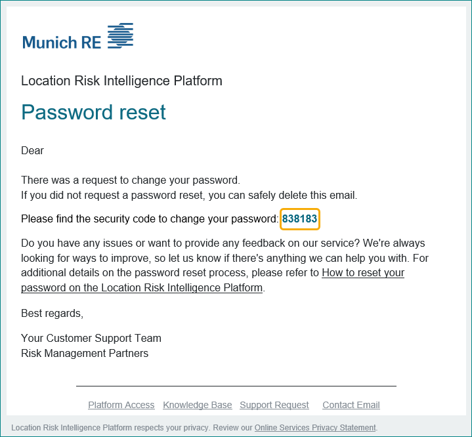
Task: Click the Munich RE wordmark text
Action: [x=62, y=42]
